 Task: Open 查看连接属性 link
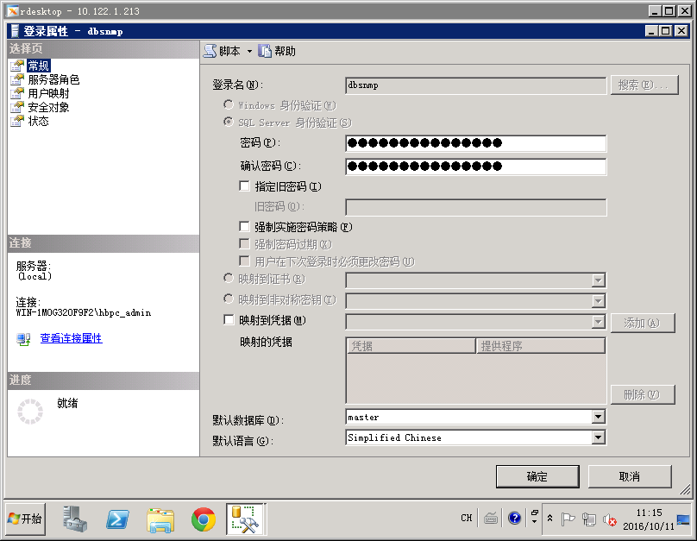click(x=71, y=338)
